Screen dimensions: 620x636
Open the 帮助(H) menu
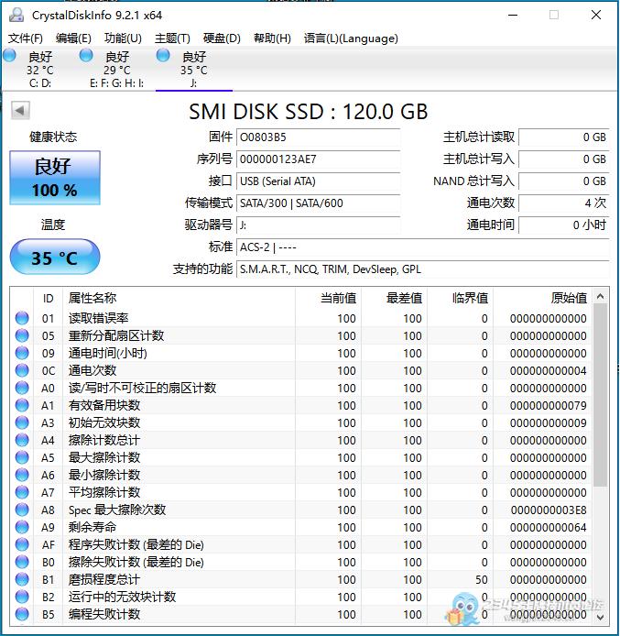272,38
